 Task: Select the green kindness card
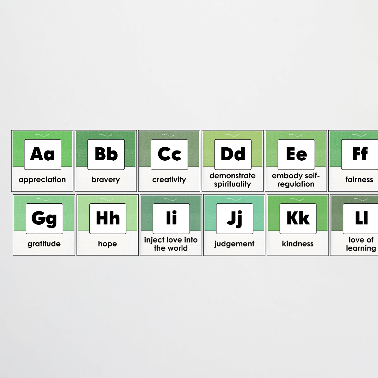point(297,225)
